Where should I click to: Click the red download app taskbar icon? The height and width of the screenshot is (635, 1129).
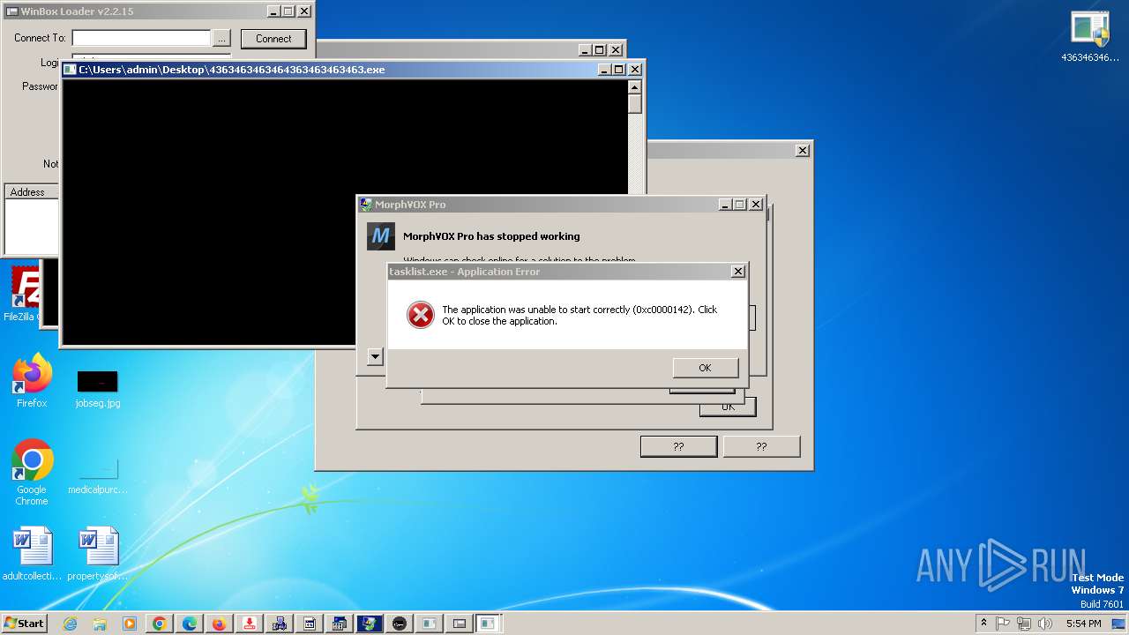click(x=250, y=624)
